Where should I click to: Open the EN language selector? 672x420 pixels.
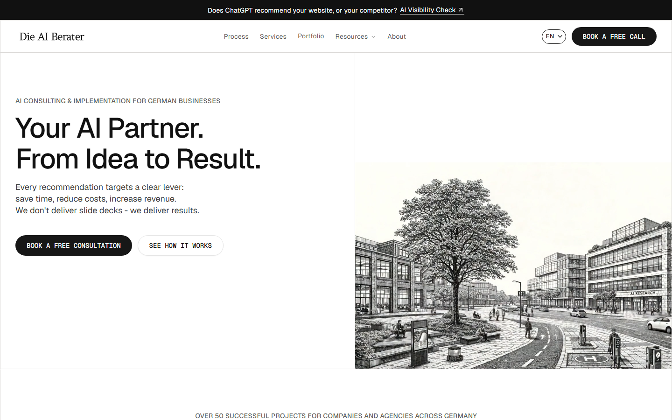(554, 36)
